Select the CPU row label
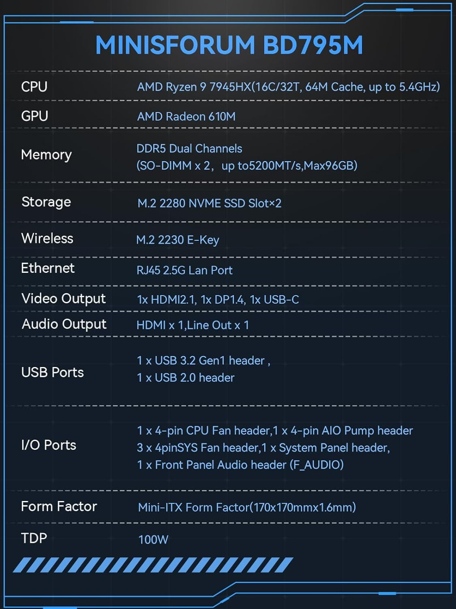 click(x=34, y=86)
